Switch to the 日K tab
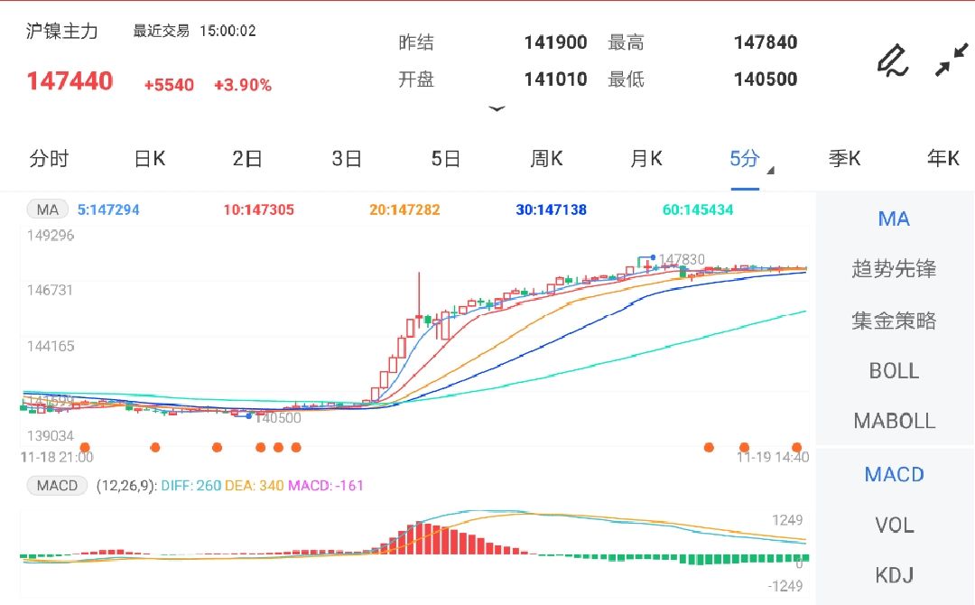 149,159
